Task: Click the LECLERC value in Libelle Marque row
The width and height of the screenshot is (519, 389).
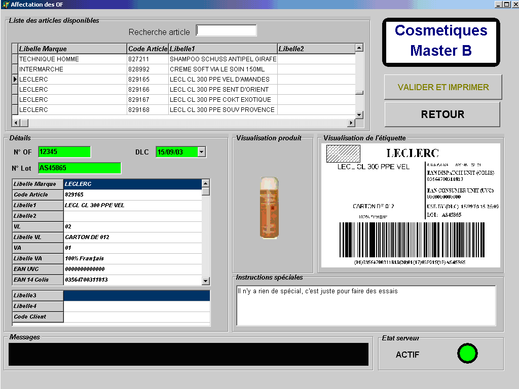Action: point(132,184)
